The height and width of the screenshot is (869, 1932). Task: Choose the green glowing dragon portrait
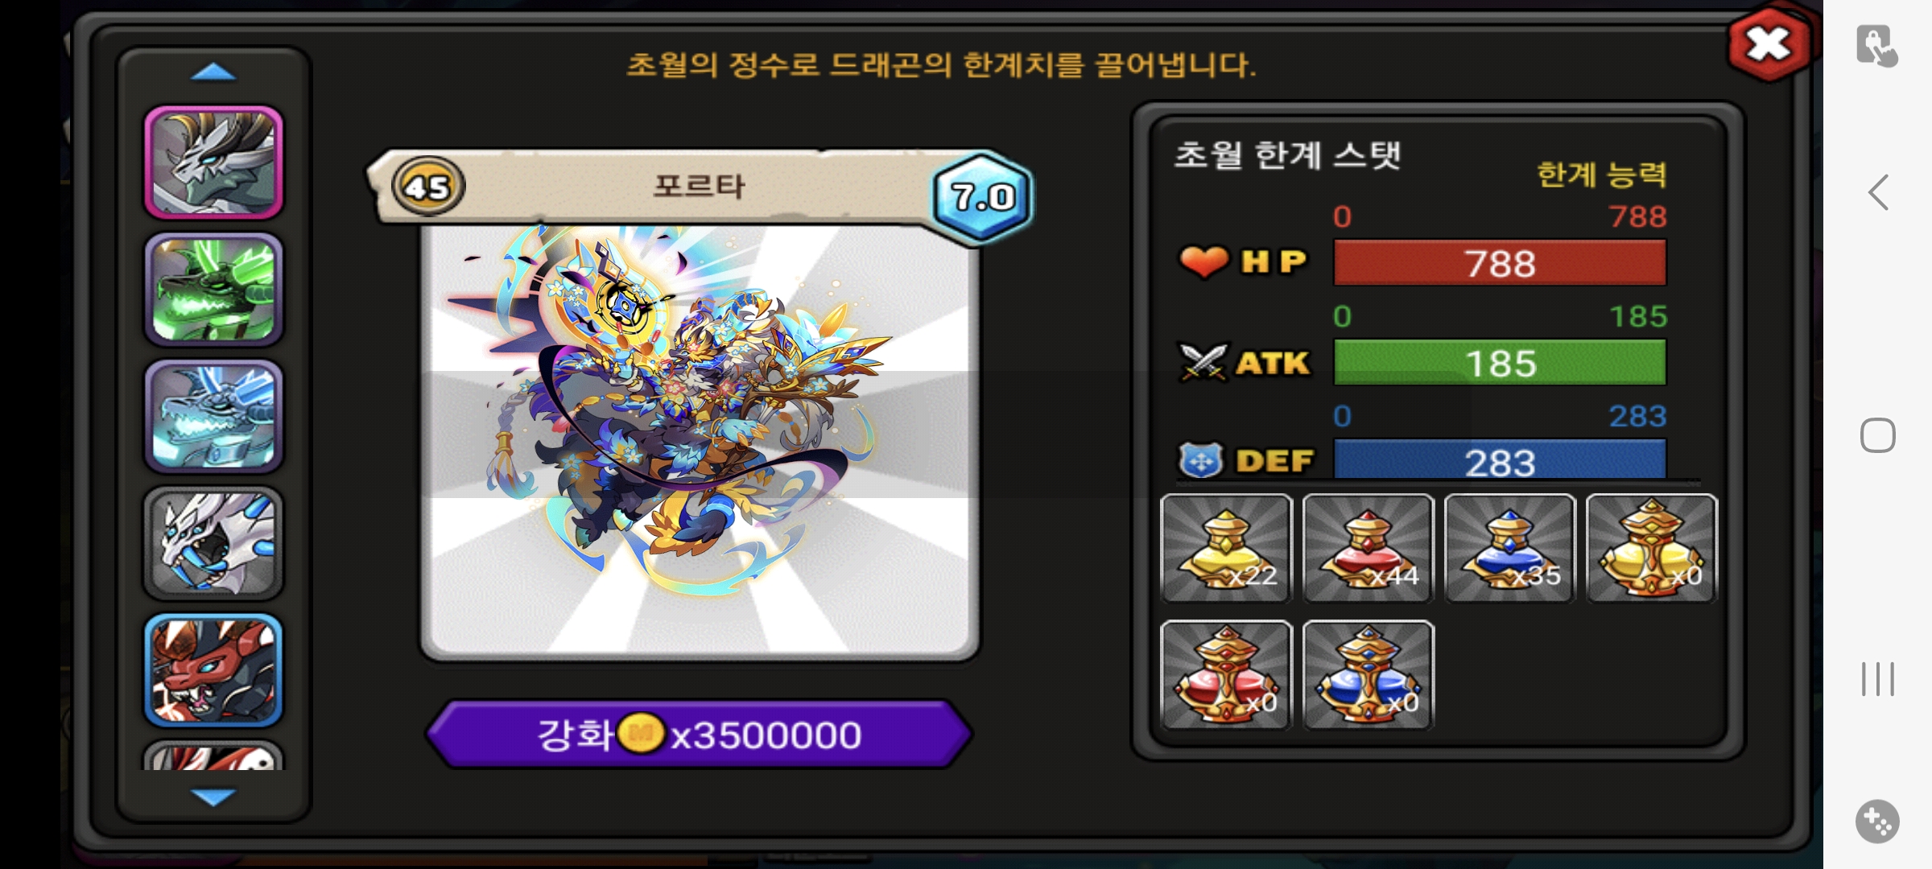coord(213,290)
